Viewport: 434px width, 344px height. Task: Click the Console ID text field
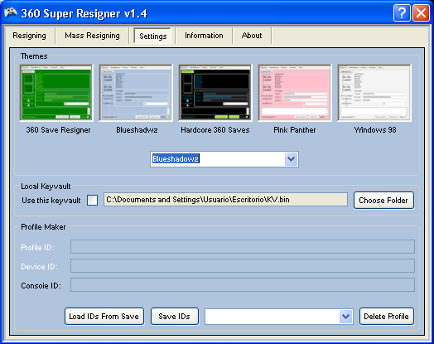(x=243, y=284)
